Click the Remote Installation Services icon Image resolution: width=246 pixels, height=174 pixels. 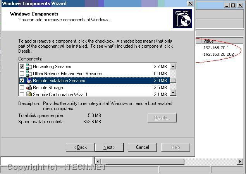pos(29,81)
